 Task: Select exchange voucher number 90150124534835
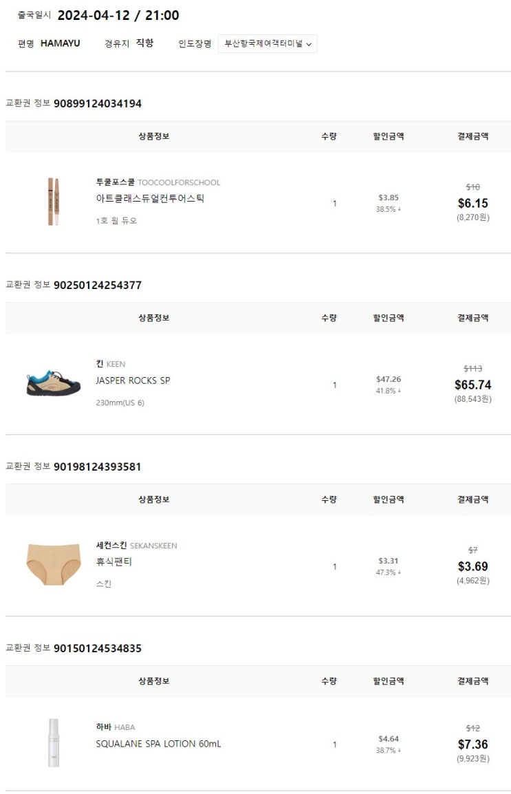click(97, 648)
